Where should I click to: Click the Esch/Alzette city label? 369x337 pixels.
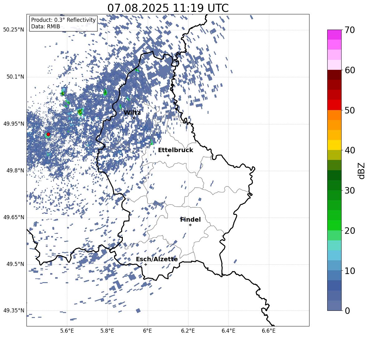[157, 259]
